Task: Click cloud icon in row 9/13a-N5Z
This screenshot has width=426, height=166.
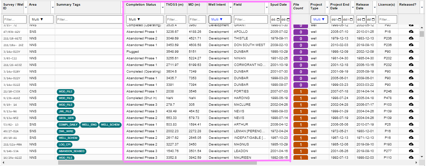Action: (x=411, y=118)
